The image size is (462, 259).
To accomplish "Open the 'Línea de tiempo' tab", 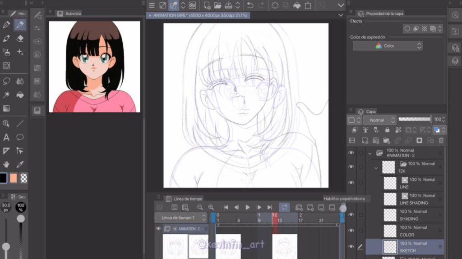I will click(x=184, y=199).
